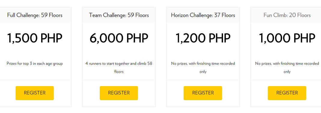The image size is (321, 113).
Task: Click the 1,200 PHP price
Action: (x=203, y=38)
